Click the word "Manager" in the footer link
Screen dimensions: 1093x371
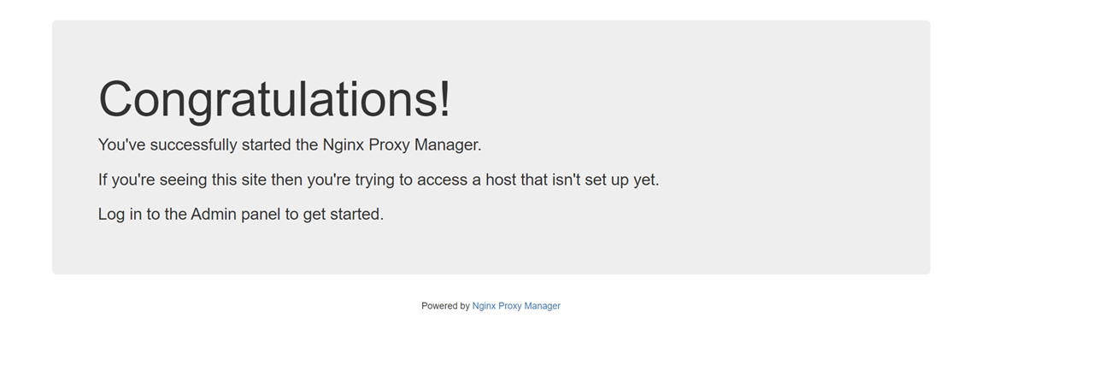pyautogui.click(x=542, y=306)
